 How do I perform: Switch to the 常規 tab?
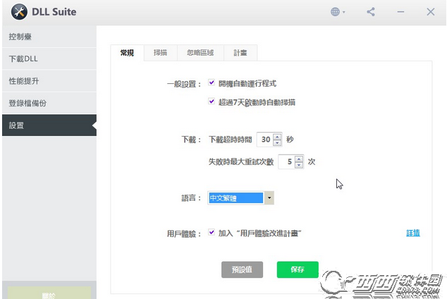coord(127,53)
